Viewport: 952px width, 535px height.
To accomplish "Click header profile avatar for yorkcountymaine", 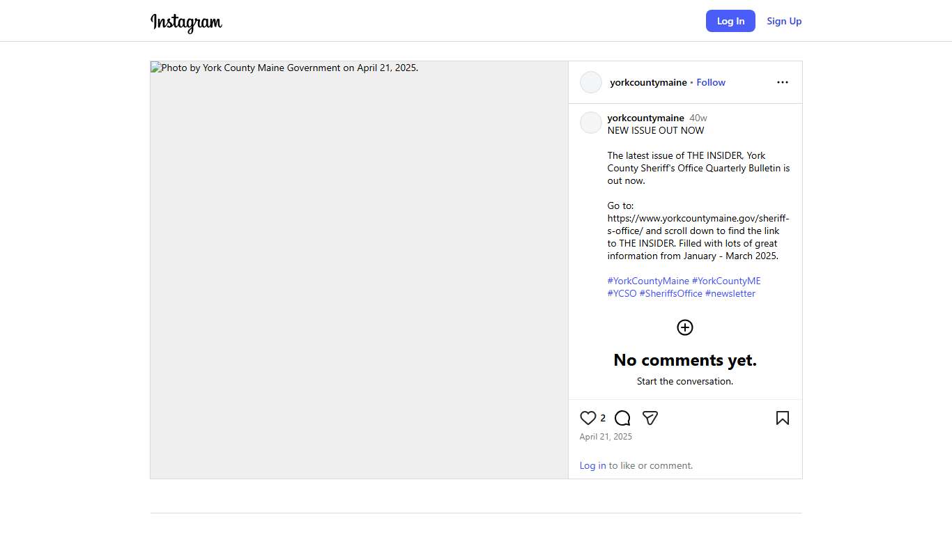I will point(591,82).
